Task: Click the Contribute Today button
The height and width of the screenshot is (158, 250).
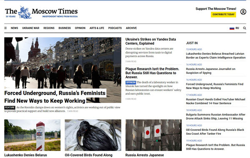Action: [x=223, y=14]
